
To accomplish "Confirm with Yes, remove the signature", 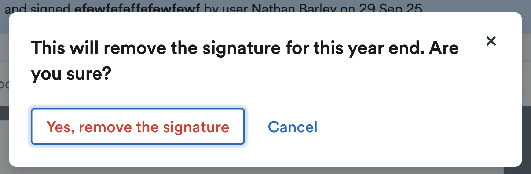I will point(138,127).
